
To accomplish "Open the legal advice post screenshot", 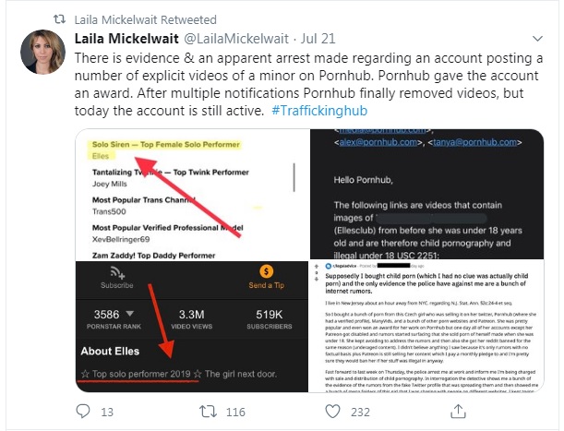I will tap(426, 326).
